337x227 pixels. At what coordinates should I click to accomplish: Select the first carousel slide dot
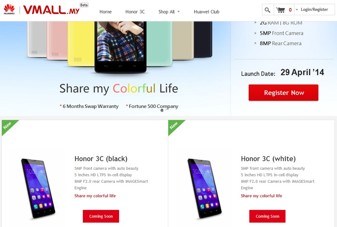click(x=162, y=110)
